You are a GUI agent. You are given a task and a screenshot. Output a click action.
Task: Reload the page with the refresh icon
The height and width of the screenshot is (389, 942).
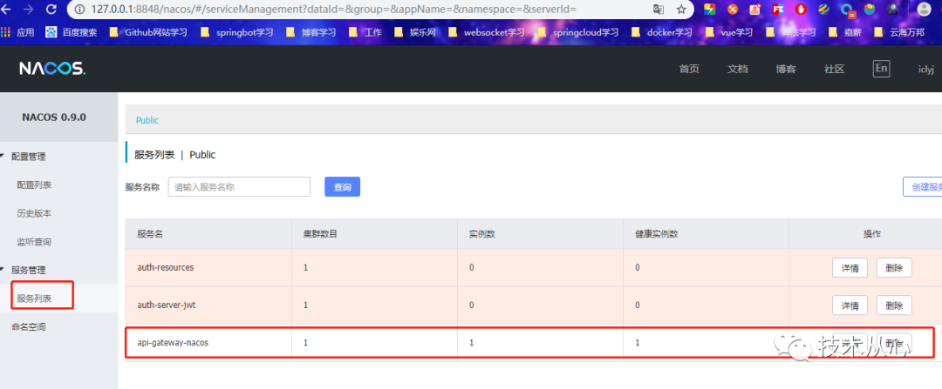pos(51,9)
